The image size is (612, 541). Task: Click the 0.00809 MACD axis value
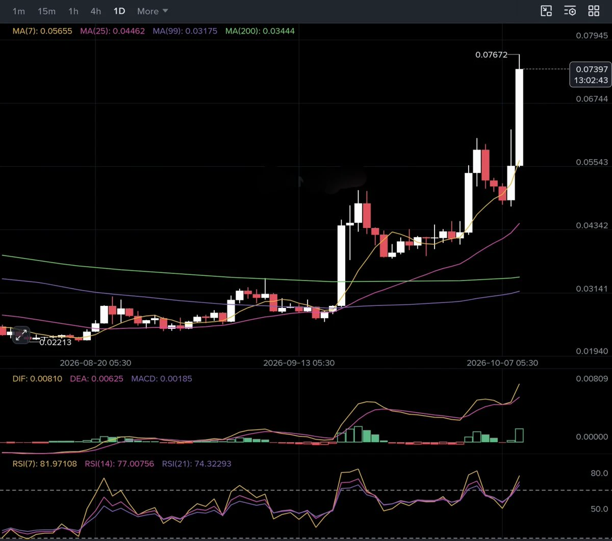click(x=592, y=379)
